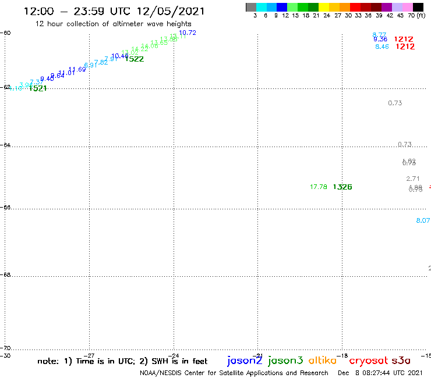431x378 pixels.
Task: Click the altika satellite legend label
Action: (x=323, y=360)
